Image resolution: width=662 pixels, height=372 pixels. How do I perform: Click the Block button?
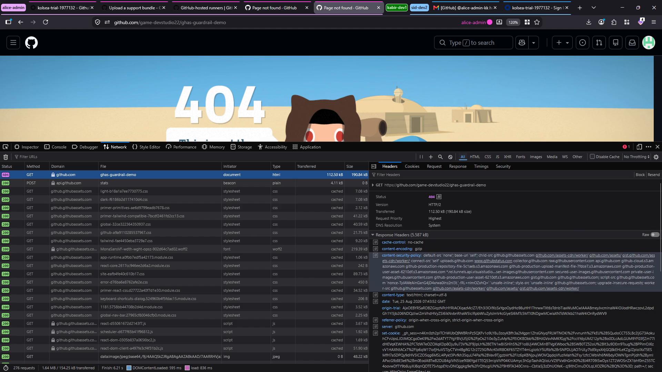(640, 175)
